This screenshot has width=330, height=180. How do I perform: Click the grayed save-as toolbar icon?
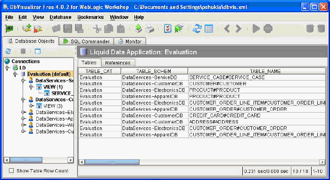[x=79, y=29]
